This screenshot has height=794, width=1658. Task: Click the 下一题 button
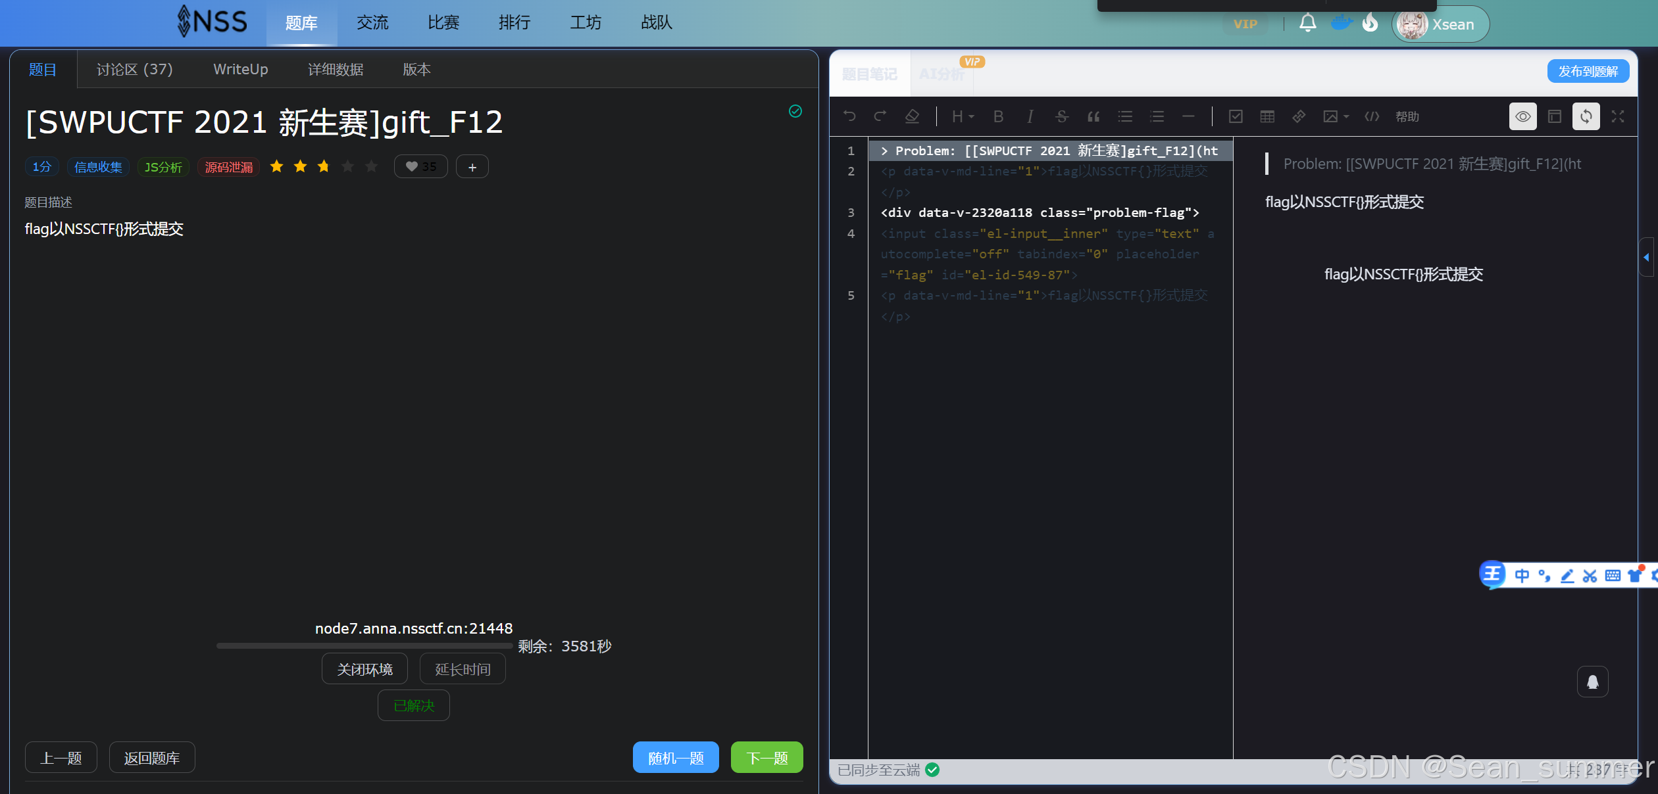click(766, 758)
